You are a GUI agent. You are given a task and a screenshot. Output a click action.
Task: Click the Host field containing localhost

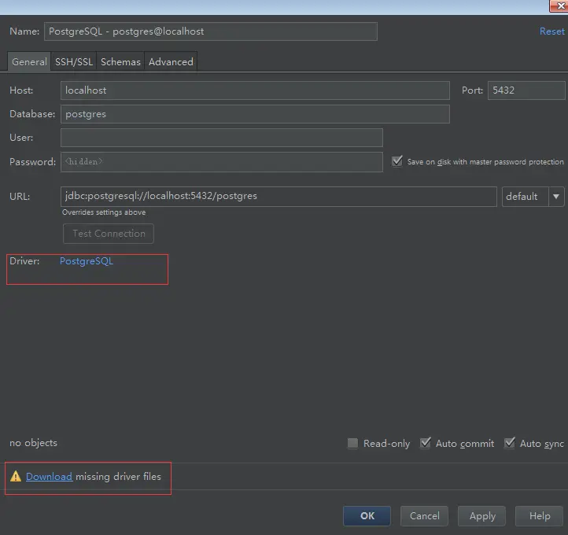255,90
